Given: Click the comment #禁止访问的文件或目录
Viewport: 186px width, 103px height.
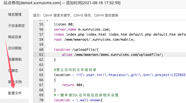Looking at the screenshot, I should pyautogui.click(x=75, y=70).
